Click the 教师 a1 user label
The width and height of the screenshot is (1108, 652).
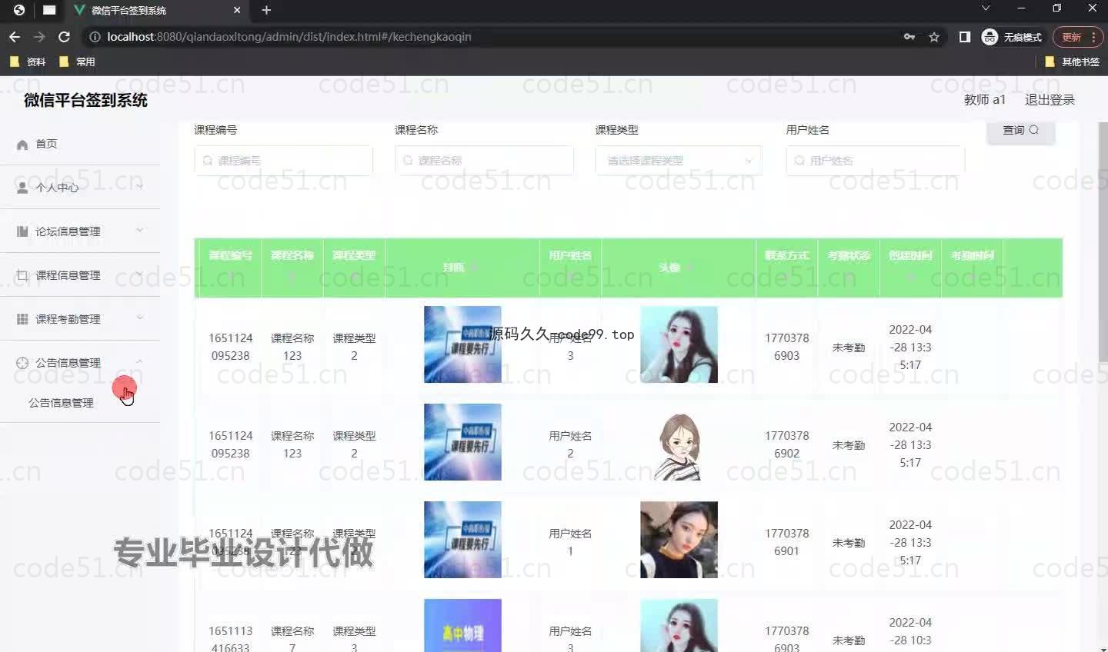click(x=984, y=100)
